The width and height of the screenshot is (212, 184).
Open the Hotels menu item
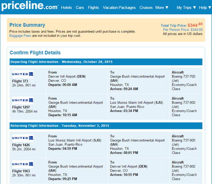(x=66, y=8)
